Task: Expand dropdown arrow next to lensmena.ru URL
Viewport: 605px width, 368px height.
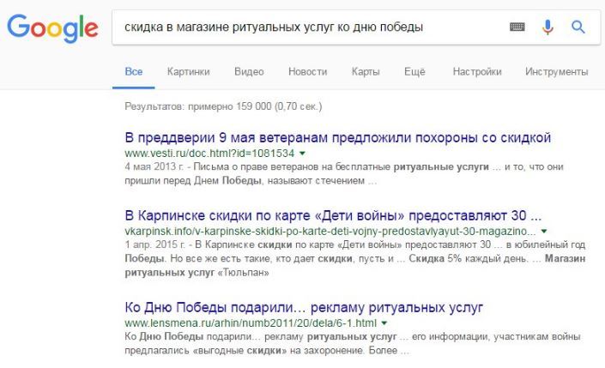Action: 384,323
